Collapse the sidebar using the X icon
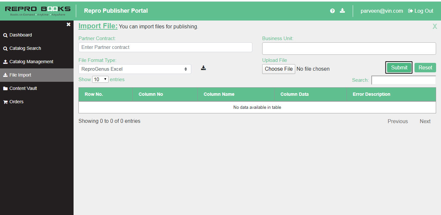The image size is (441, 215). coord(68,24)
